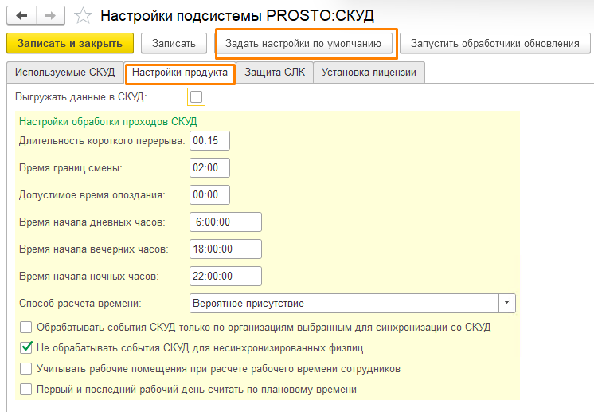Enable 'Обрабатывать события СКУД только по организациям' checkbox
Image resolution: width=594 pixels, height=412 pixels.
pos(26,327)
